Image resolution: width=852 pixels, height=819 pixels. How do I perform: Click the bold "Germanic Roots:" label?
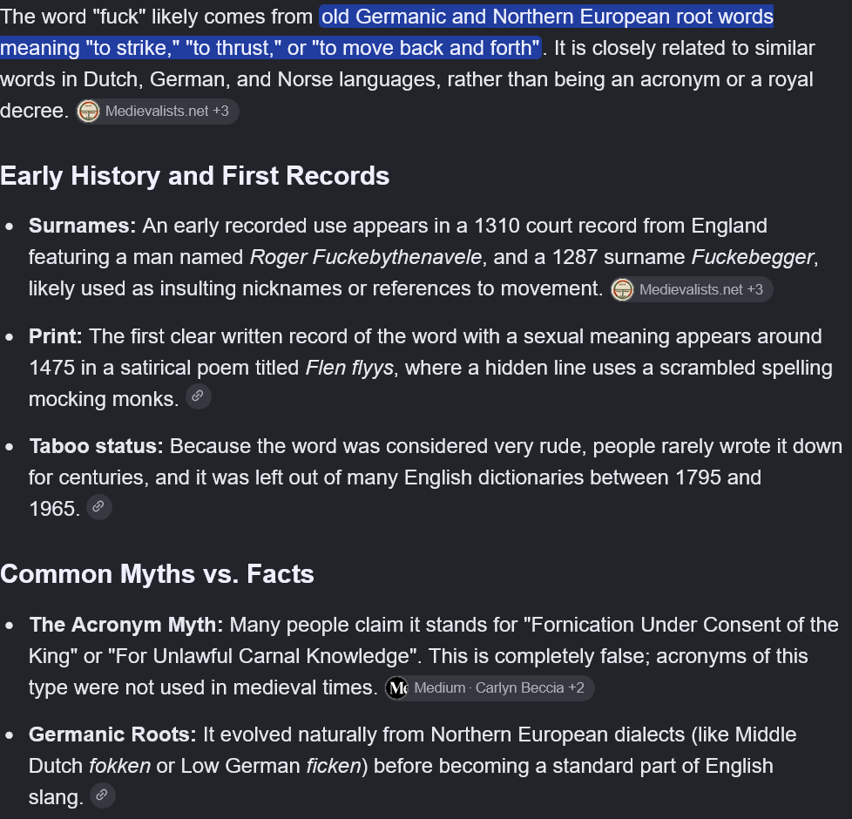pyautogui.click(x=112, y=734)
